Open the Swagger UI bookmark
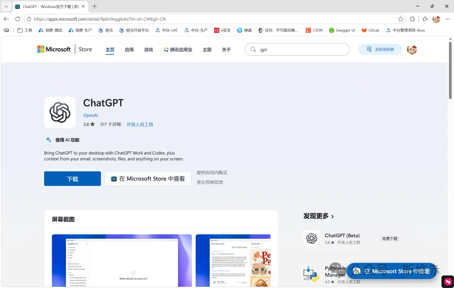454x288 pixels. pyautogui.click(x=342, y=30)
